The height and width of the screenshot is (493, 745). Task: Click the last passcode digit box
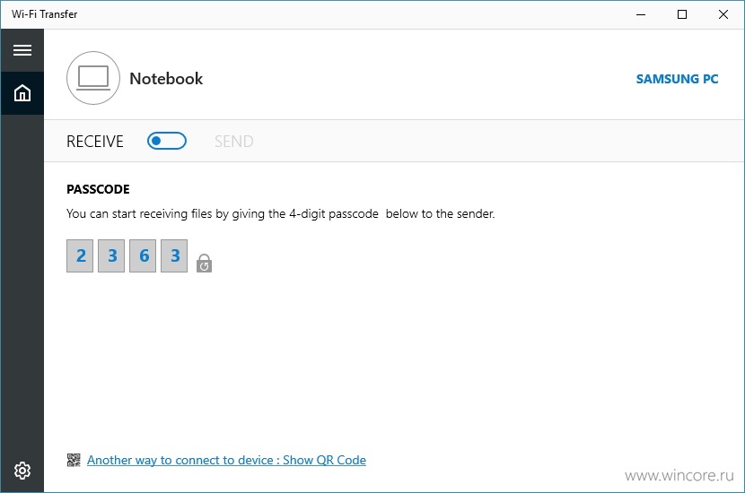tap(174, 255)
